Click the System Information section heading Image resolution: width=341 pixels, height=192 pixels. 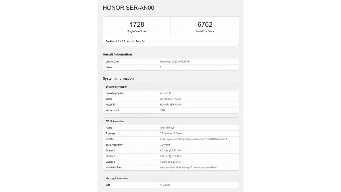(118, 79)
